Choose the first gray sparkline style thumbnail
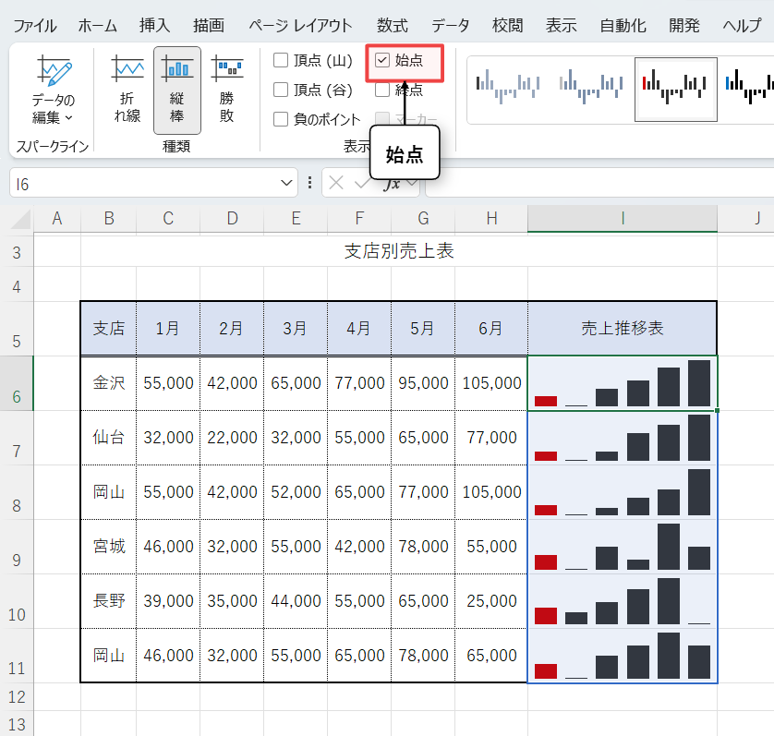This screenshot has height=736, width=774. click(508, 90)
